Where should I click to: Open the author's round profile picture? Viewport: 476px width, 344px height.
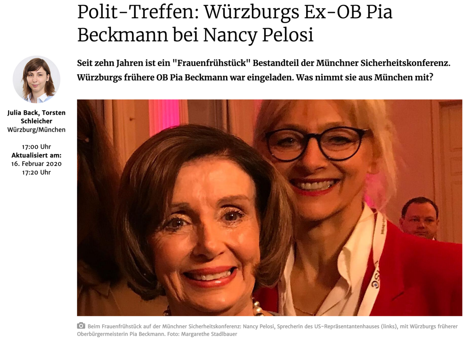click(x=36, y=80)
